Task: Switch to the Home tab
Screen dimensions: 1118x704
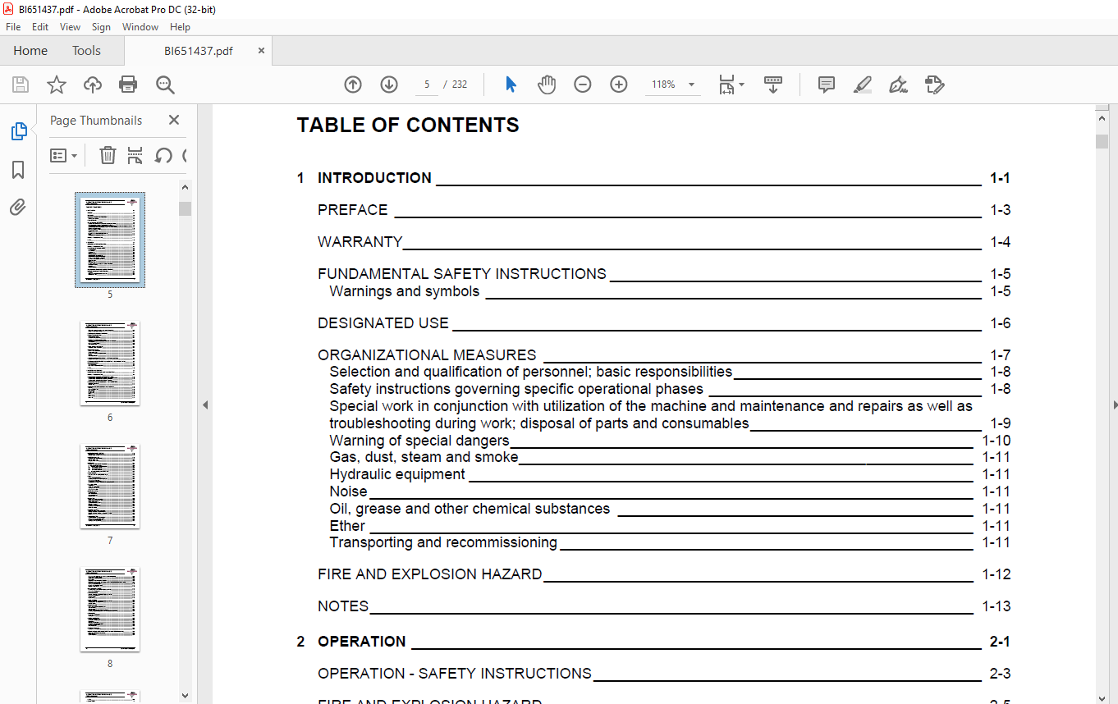Action: (30, 51)
